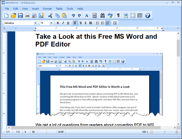This screenshot has width=182, height=139.
Task: Toggle bold formatting
Action: click(x=58, y=23)
